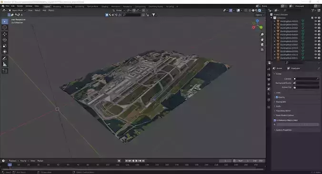Screen dimensions: 322x174
Task: Open the Texture properties tab icon
Action: (269, 107)
